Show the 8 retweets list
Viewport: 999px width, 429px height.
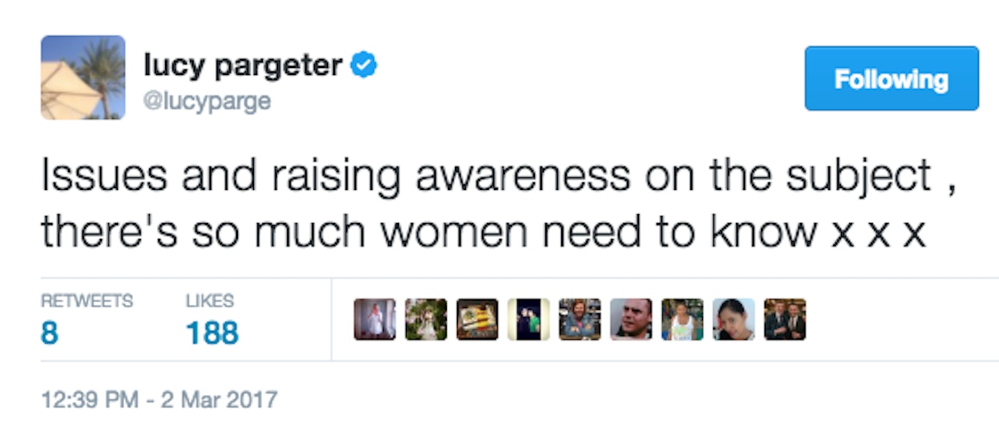click(50, 333)
